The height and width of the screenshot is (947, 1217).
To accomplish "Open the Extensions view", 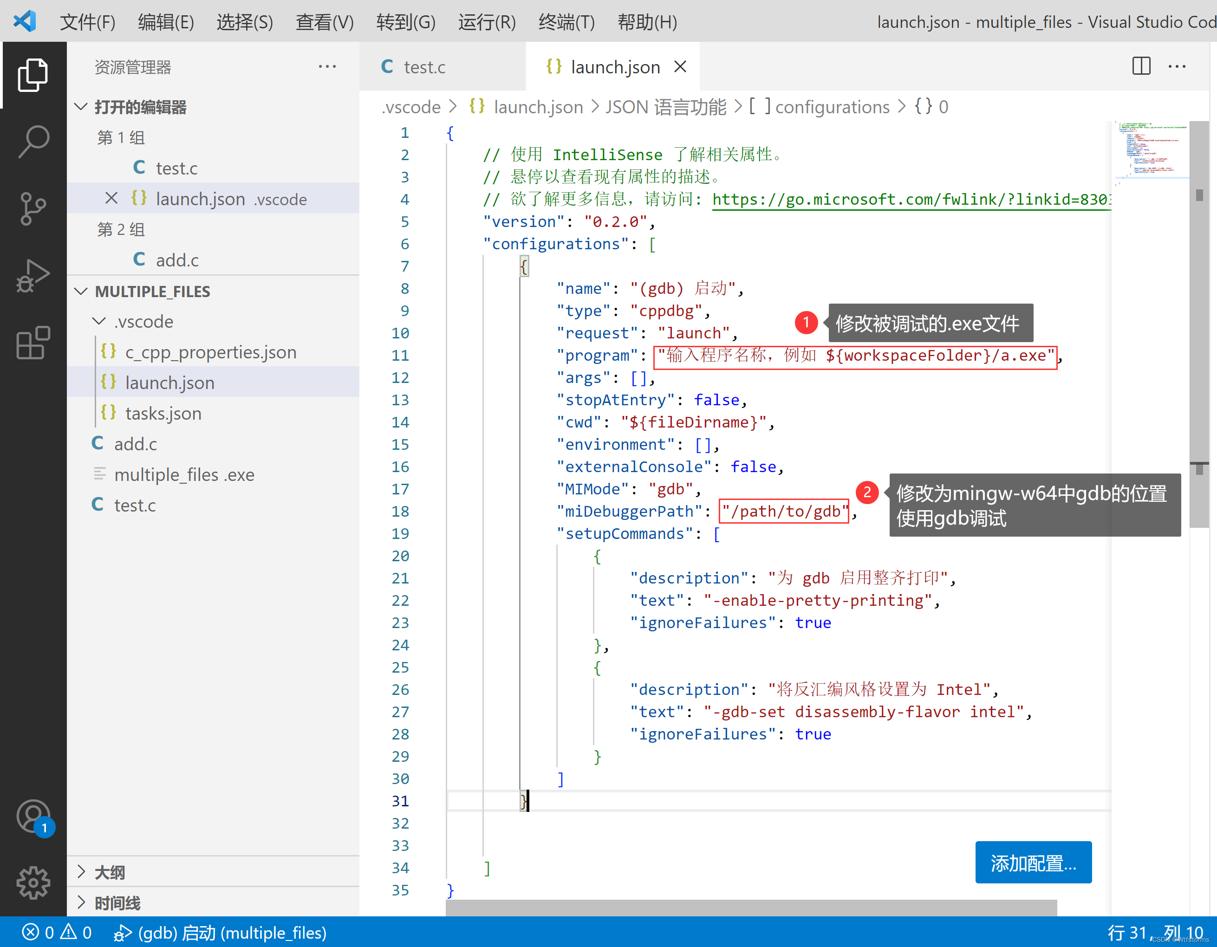I will pos(33,342).
